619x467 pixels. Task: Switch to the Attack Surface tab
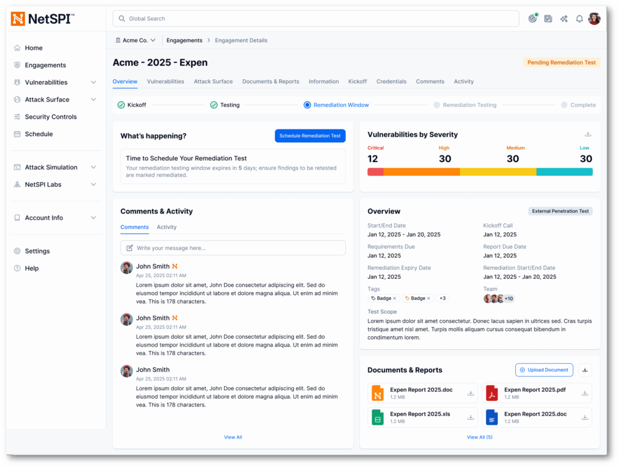point(213,82)
